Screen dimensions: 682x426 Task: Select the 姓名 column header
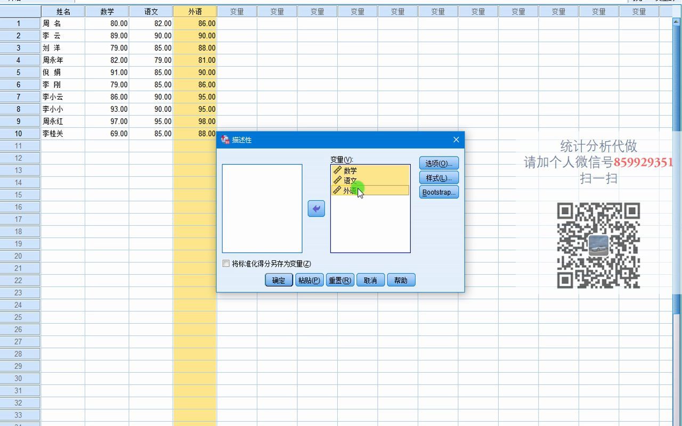click(x=63, y=11)
